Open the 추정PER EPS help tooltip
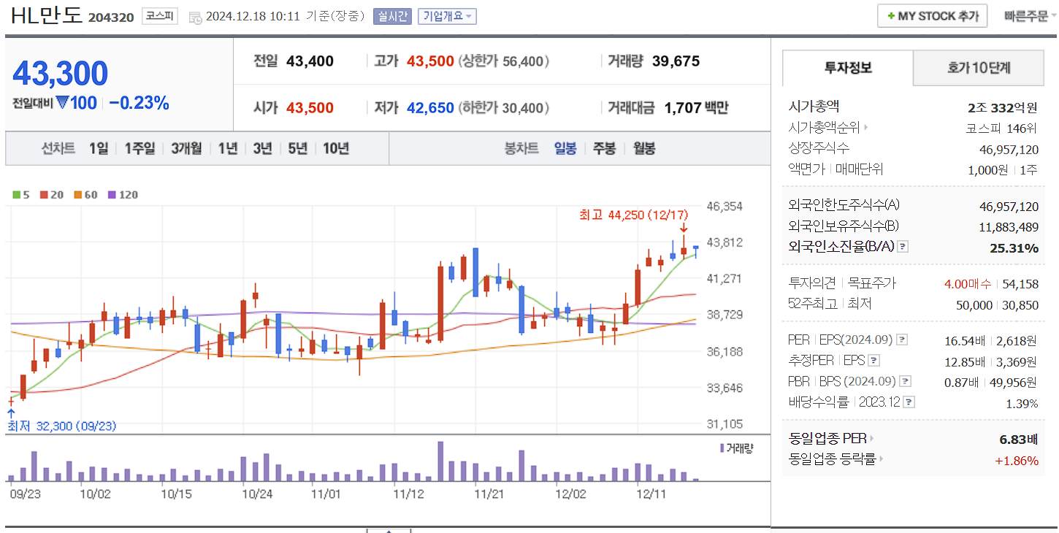The height and width of the screenshot is (533, 1059). (x=873, y=361)
